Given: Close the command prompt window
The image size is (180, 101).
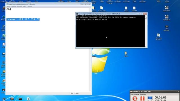Looking at the screenshot, I should pos(145,14).
